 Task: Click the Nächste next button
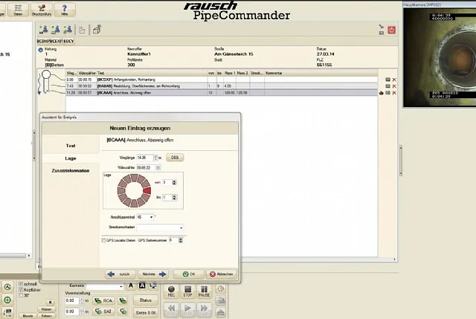click(154, 274)
